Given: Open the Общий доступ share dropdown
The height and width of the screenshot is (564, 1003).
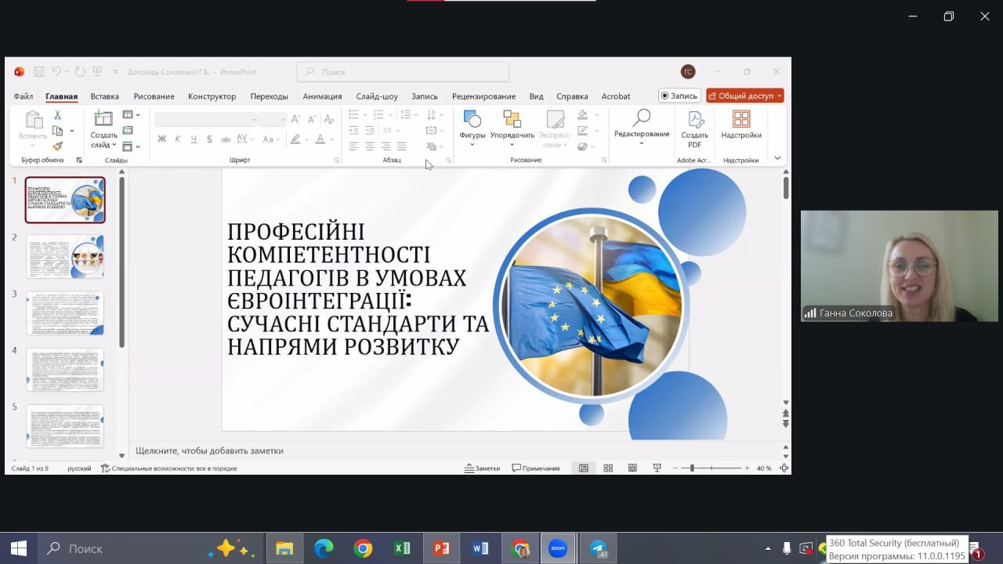Looking at the screenshot, I should (744, 96).
